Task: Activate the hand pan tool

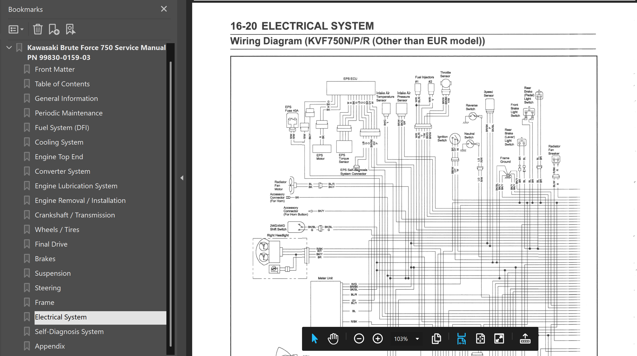Action: coord(333,339)
